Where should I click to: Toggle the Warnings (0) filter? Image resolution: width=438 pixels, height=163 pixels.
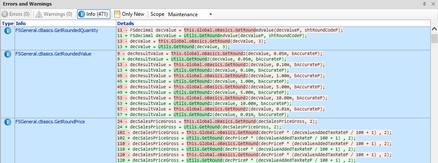click(54, 14)
